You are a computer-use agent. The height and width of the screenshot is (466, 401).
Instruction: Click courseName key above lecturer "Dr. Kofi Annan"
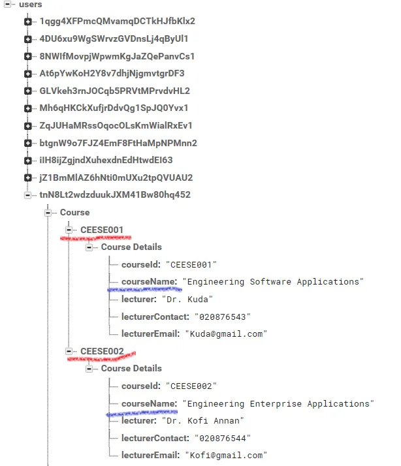click(149, 403)
